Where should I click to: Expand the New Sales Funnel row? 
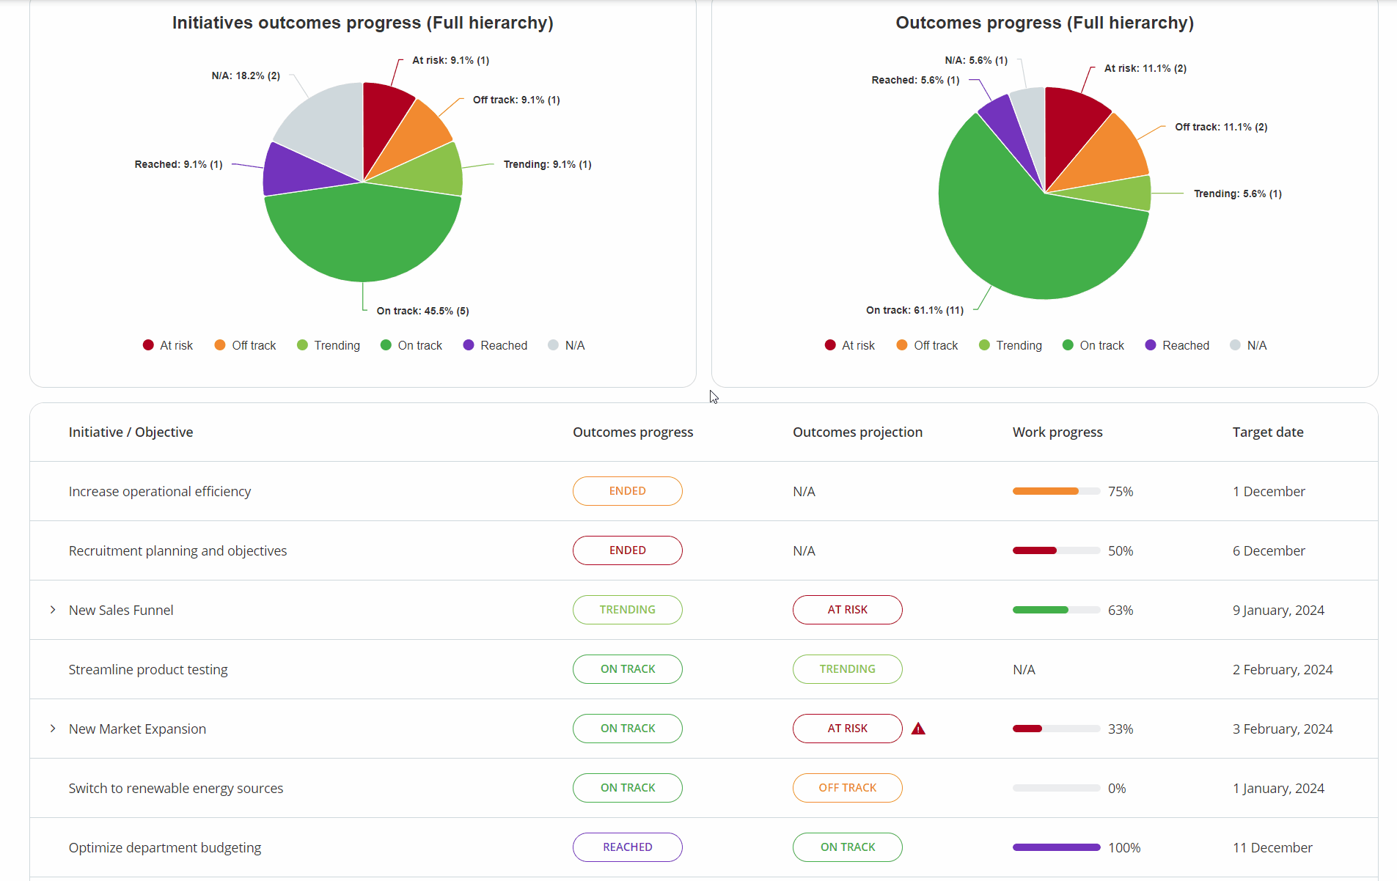coord(52,609)
